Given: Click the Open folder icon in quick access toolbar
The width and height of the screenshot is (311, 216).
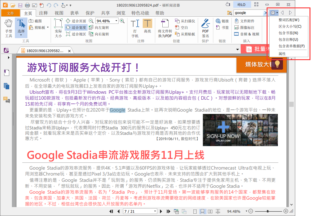Looking at the screenshot, I should pyautogui.click(x=13, y=5).
